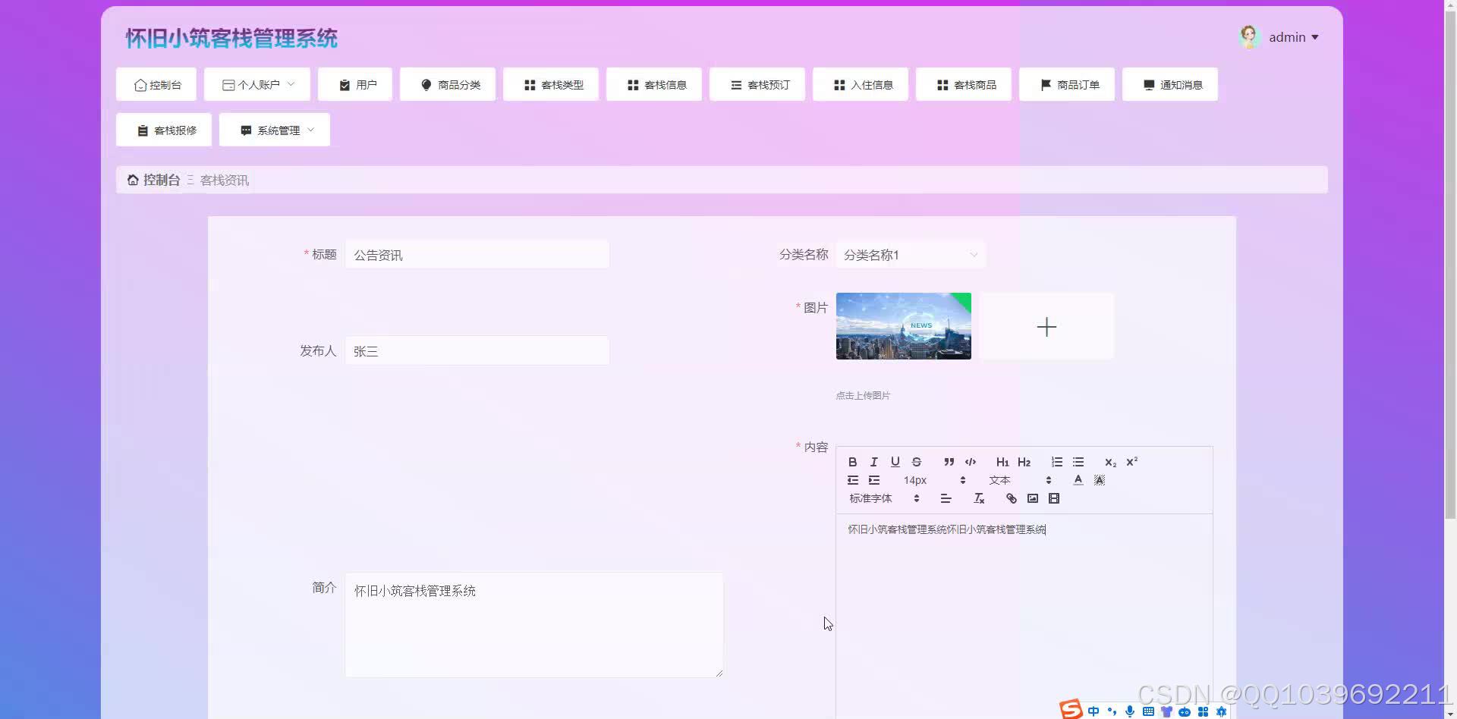The image size is (1457, 719).
Task: Insert a blockquote using the quote icon
Action: pos(949,461)
